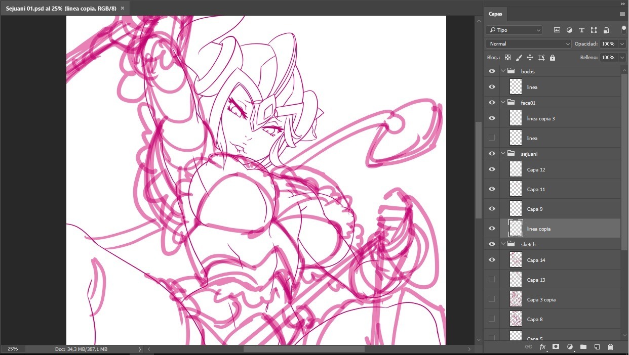This screenshot has height=355, width=629.
Task: Click the canvas horizontal scrollbar thumb
Action: 304,349
